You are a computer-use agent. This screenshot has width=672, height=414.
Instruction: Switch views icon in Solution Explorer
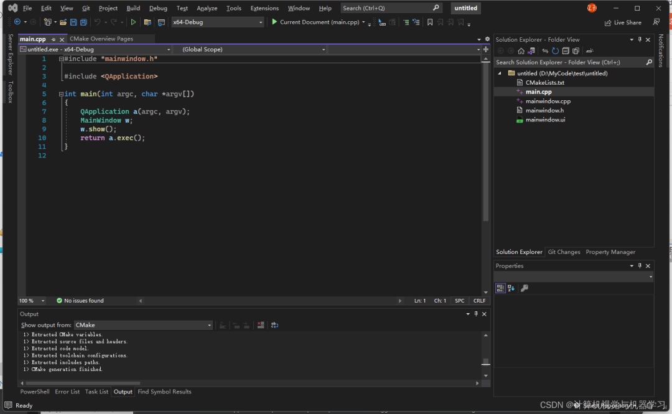tap(531, 50)
